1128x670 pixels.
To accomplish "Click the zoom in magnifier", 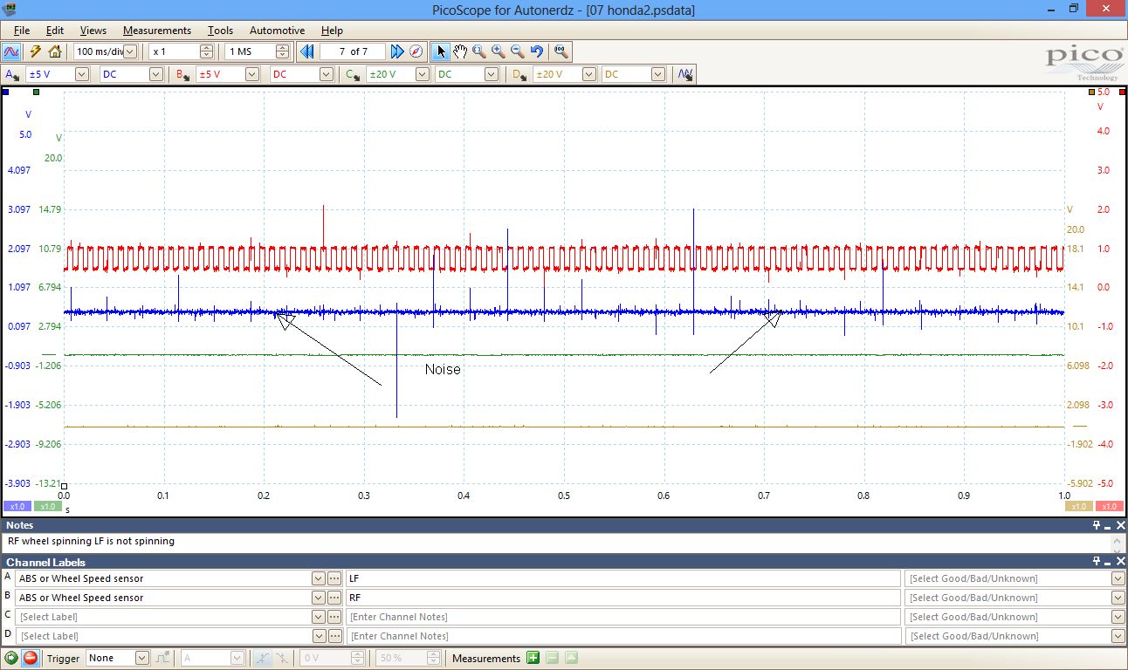I will pos(499,51).
